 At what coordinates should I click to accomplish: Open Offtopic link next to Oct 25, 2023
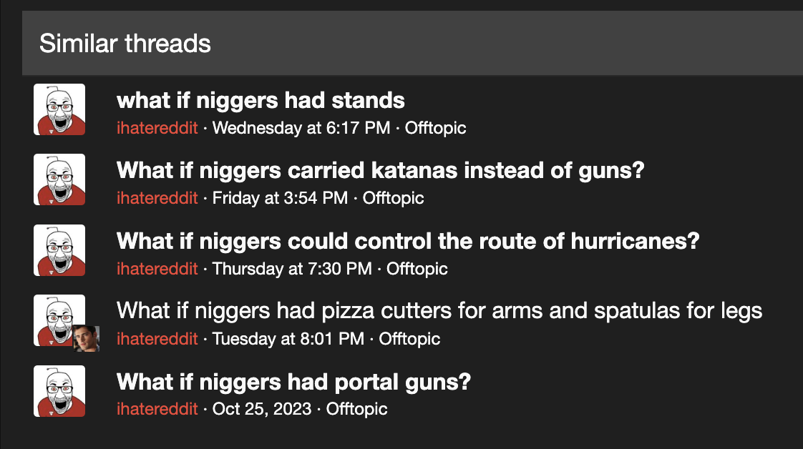pyautogui.click(x=357, y=409)
